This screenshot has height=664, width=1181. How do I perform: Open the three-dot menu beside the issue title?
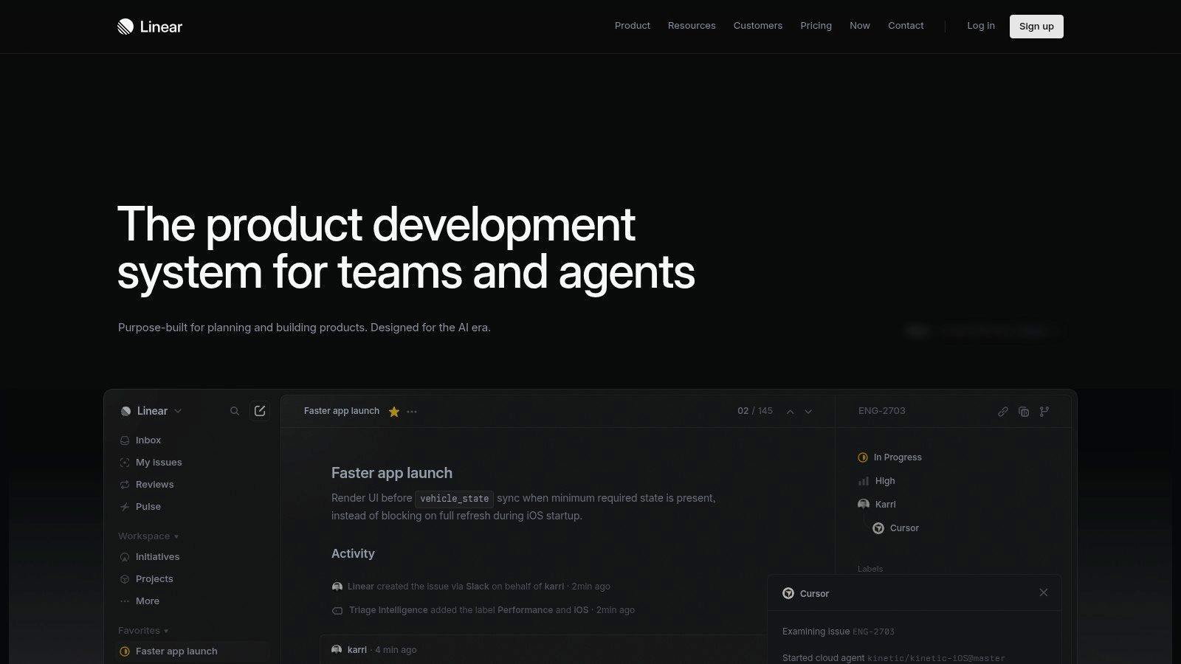pos(412,412)
